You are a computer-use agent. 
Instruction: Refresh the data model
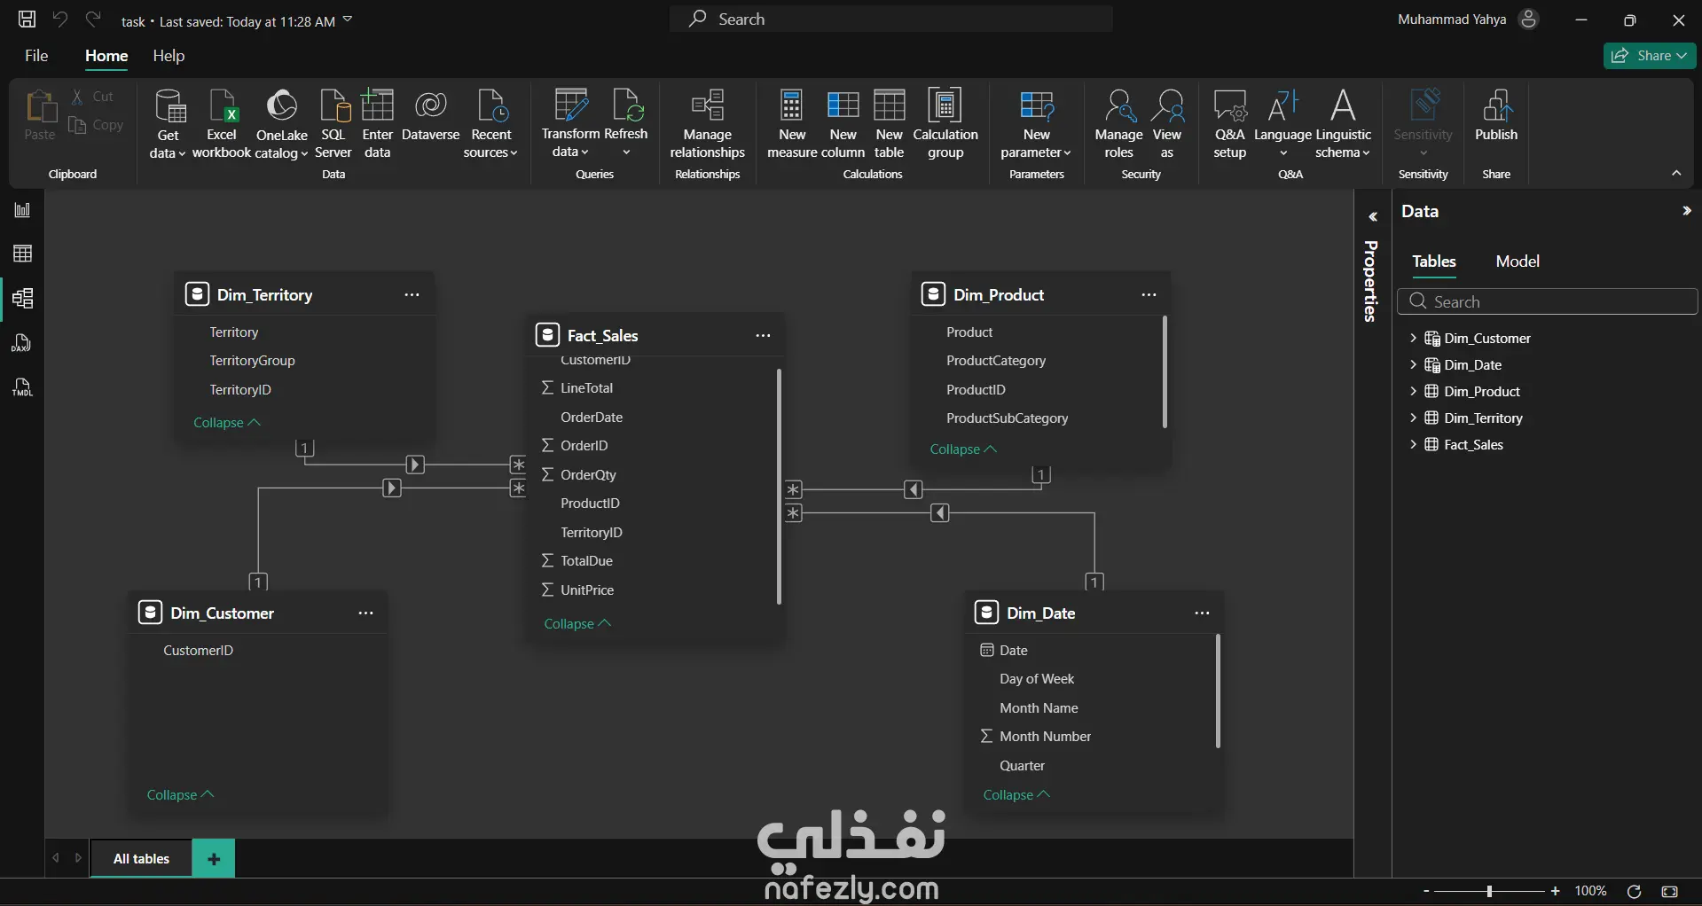tap(626, 124)
